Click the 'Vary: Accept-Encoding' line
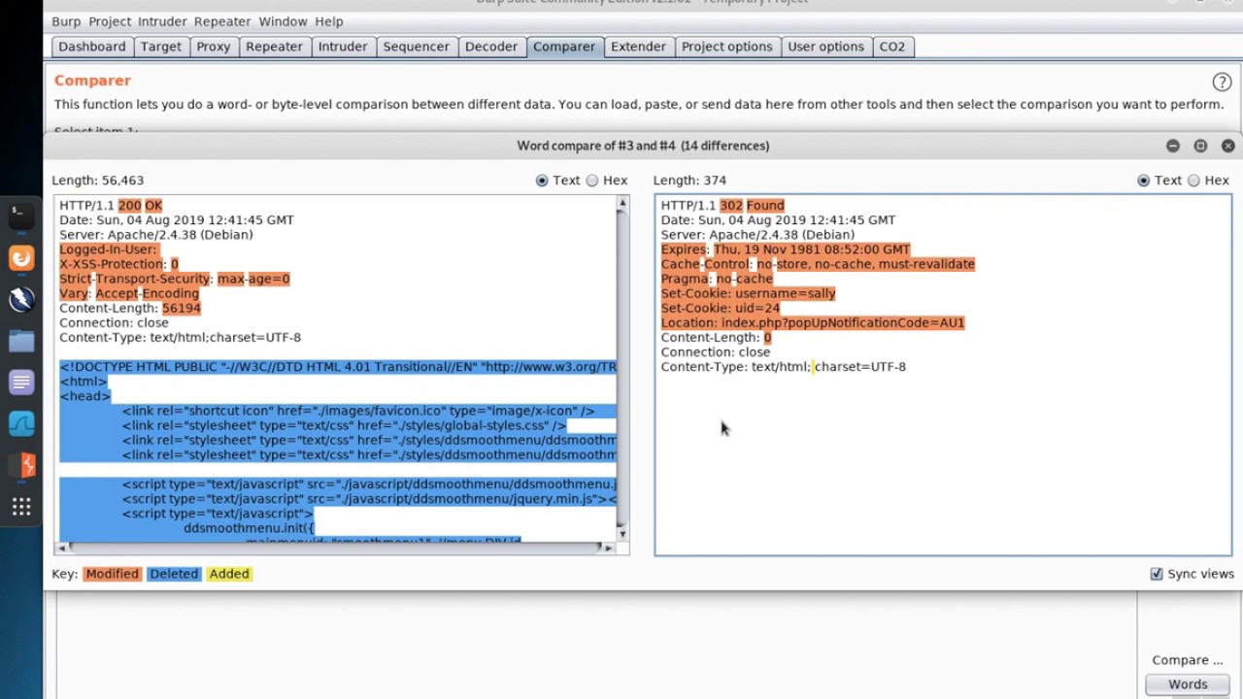The height and width of the screenshot is (699, 1243). (x=129, y=293)
